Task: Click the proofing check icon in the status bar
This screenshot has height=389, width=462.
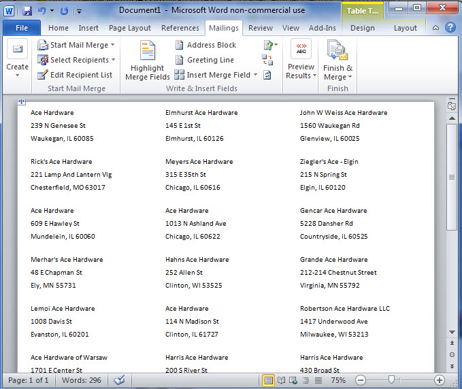Action: [119, 380]
